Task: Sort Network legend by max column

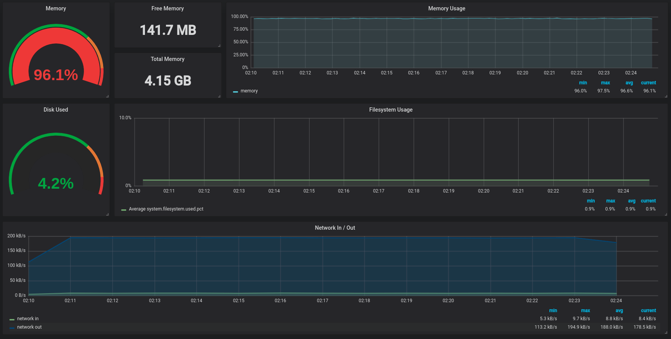Action: pyautogui.click(x=585, y=311)
